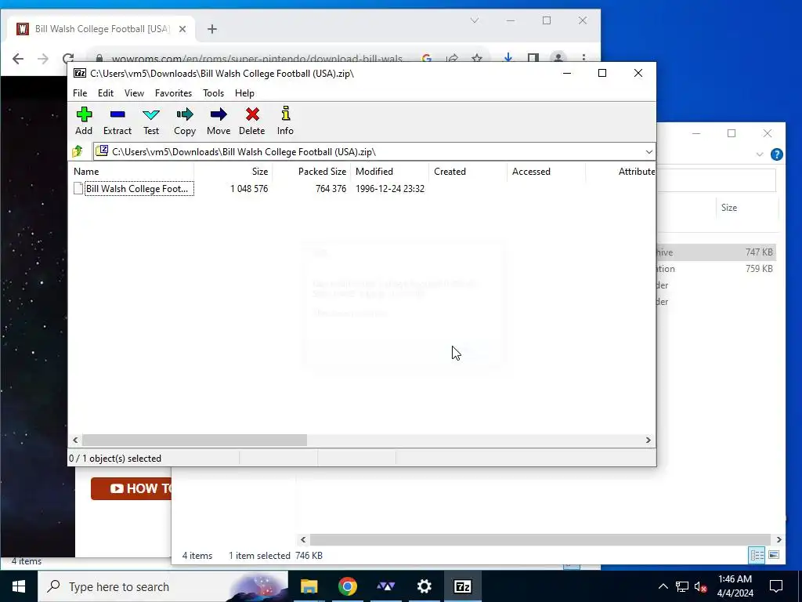Screen dimensions: 802x602
Task: Open File Explorer from the taskbar
Action: (309, 586)
